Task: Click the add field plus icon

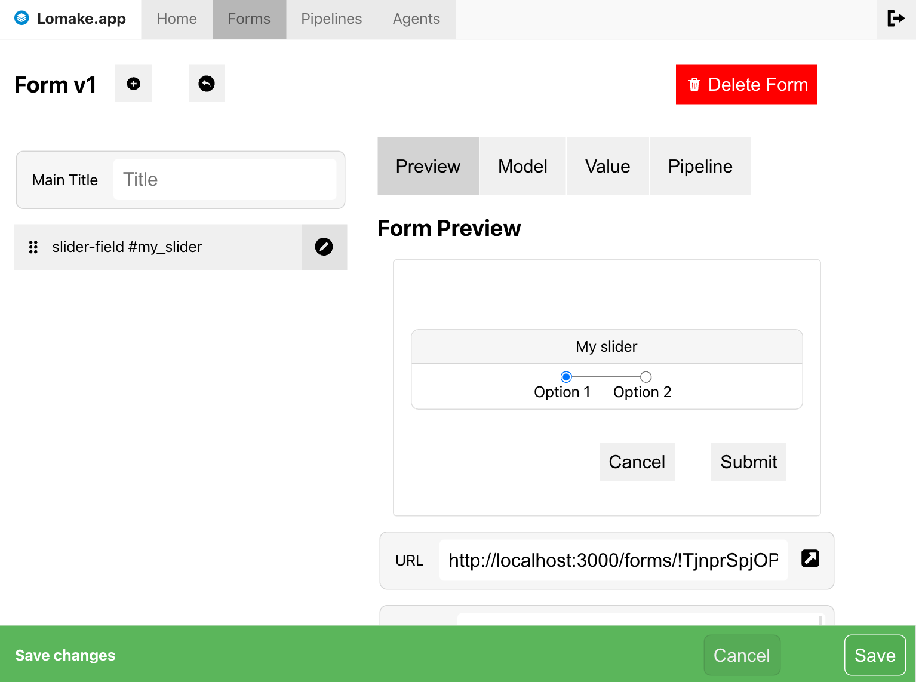Action: pyautogui.click(x=134, y=84)
